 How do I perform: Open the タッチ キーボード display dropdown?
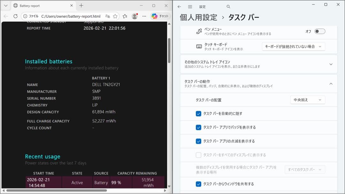click(293, 46)
